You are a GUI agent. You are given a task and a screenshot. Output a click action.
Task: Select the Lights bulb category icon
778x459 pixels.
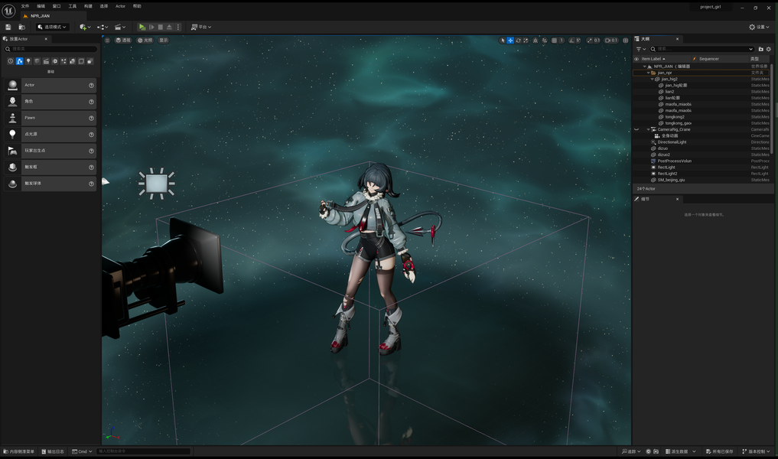[28, 61]
